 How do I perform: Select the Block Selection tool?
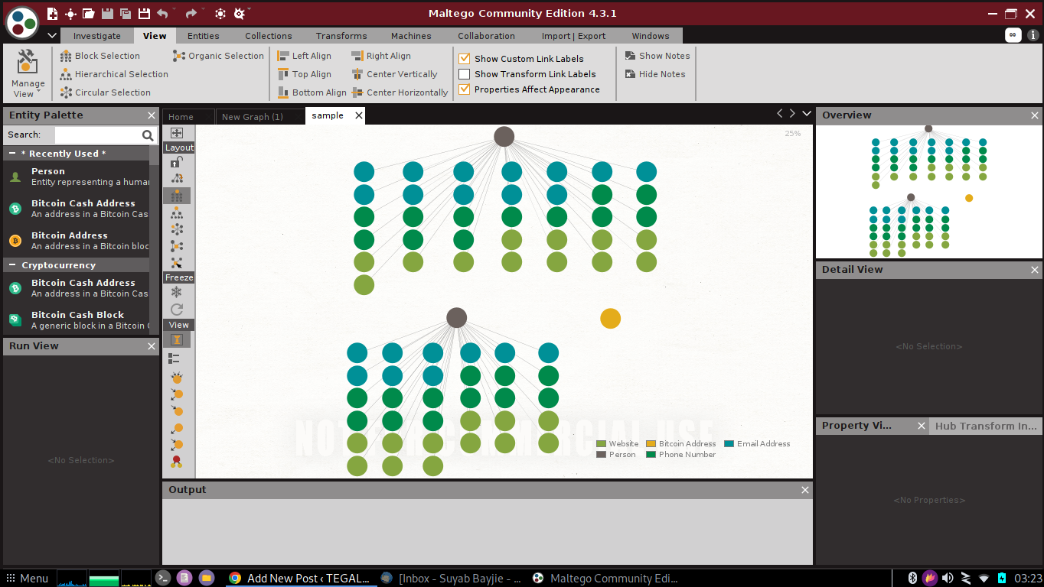[x=106, y=55]
